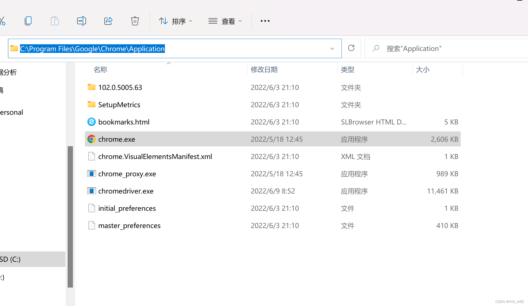Click the chromedriver.exe file name
This screenshot has width=528, height=306.
click(x=126, y=191)
